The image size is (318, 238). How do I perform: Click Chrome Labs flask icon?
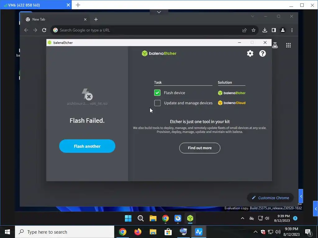(x=275, y=45)
